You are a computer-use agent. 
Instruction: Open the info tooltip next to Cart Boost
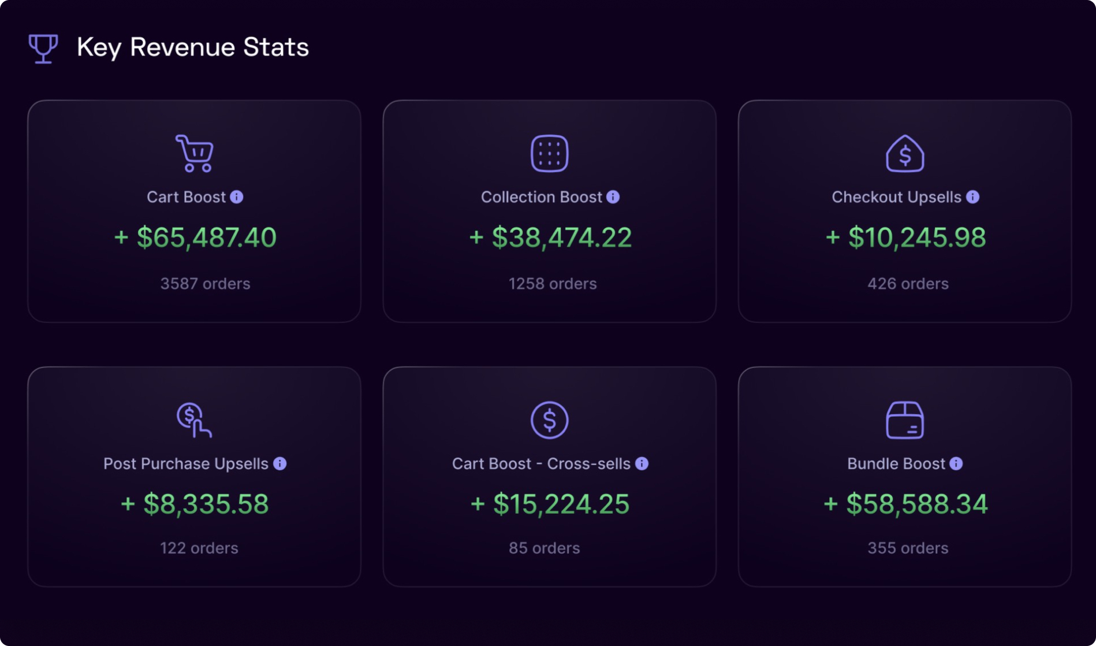click(237, 197)
